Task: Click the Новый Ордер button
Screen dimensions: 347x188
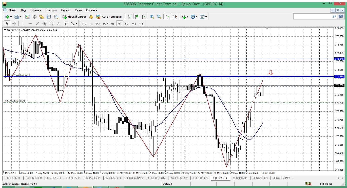Action: pos(74,17)
